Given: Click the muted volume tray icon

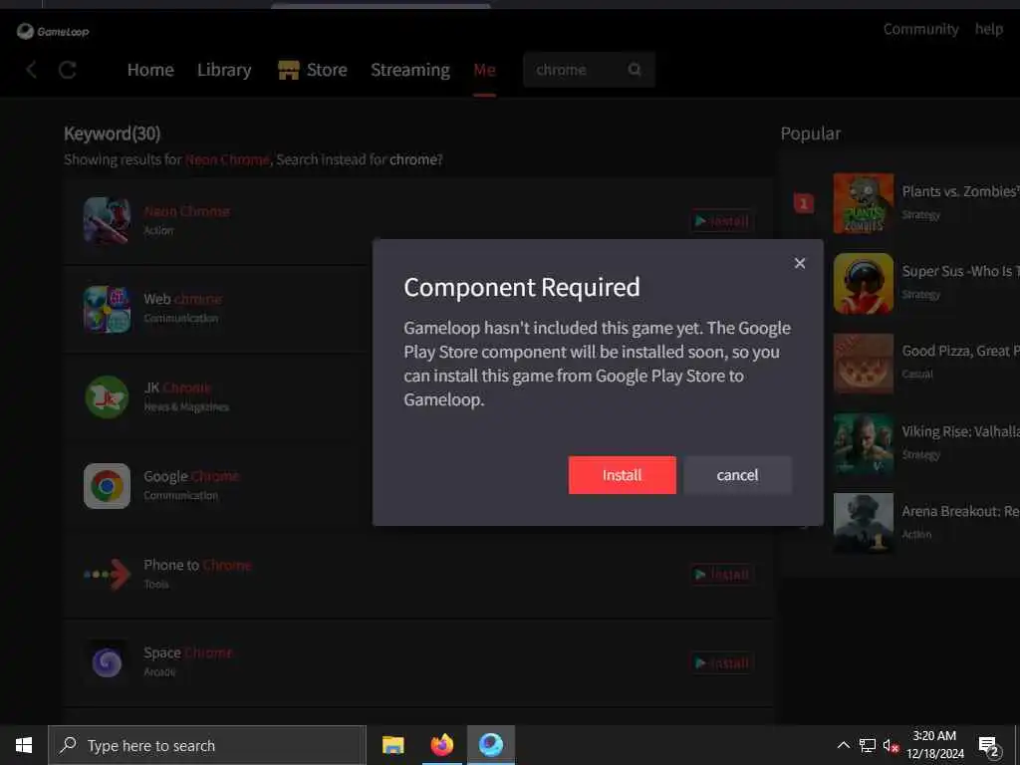Looking at the screenshot, I should (x=891, y=745).
